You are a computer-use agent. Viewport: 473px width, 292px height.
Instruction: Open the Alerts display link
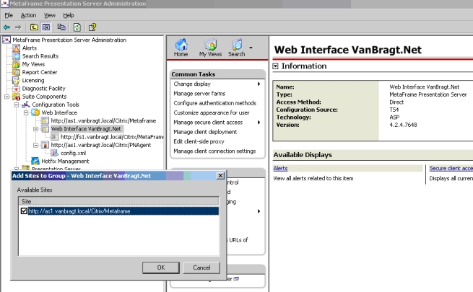click(280, 168)
